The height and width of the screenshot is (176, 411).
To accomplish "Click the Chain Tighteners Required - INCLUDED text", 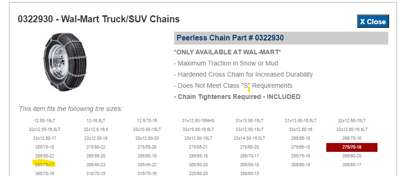I will point(237,97).
